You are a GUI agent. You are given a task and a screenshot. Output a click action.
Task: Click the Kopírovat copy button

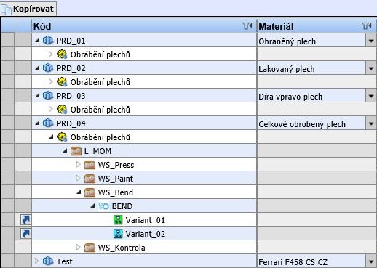pos(28,9)
